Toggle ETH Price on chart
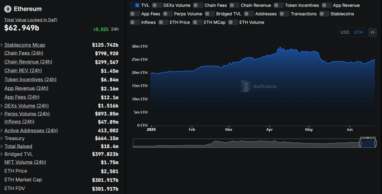This screenshot has height=194, width=382. coord(163,22)
